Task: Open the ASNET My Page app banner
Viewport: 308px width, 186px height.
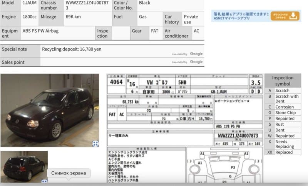Action: [256, 16]
